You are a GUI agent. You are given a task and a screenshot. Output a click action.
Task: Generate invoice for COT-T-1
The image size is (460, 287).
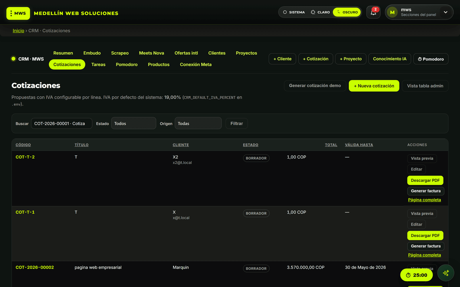(x=426, y=246)
